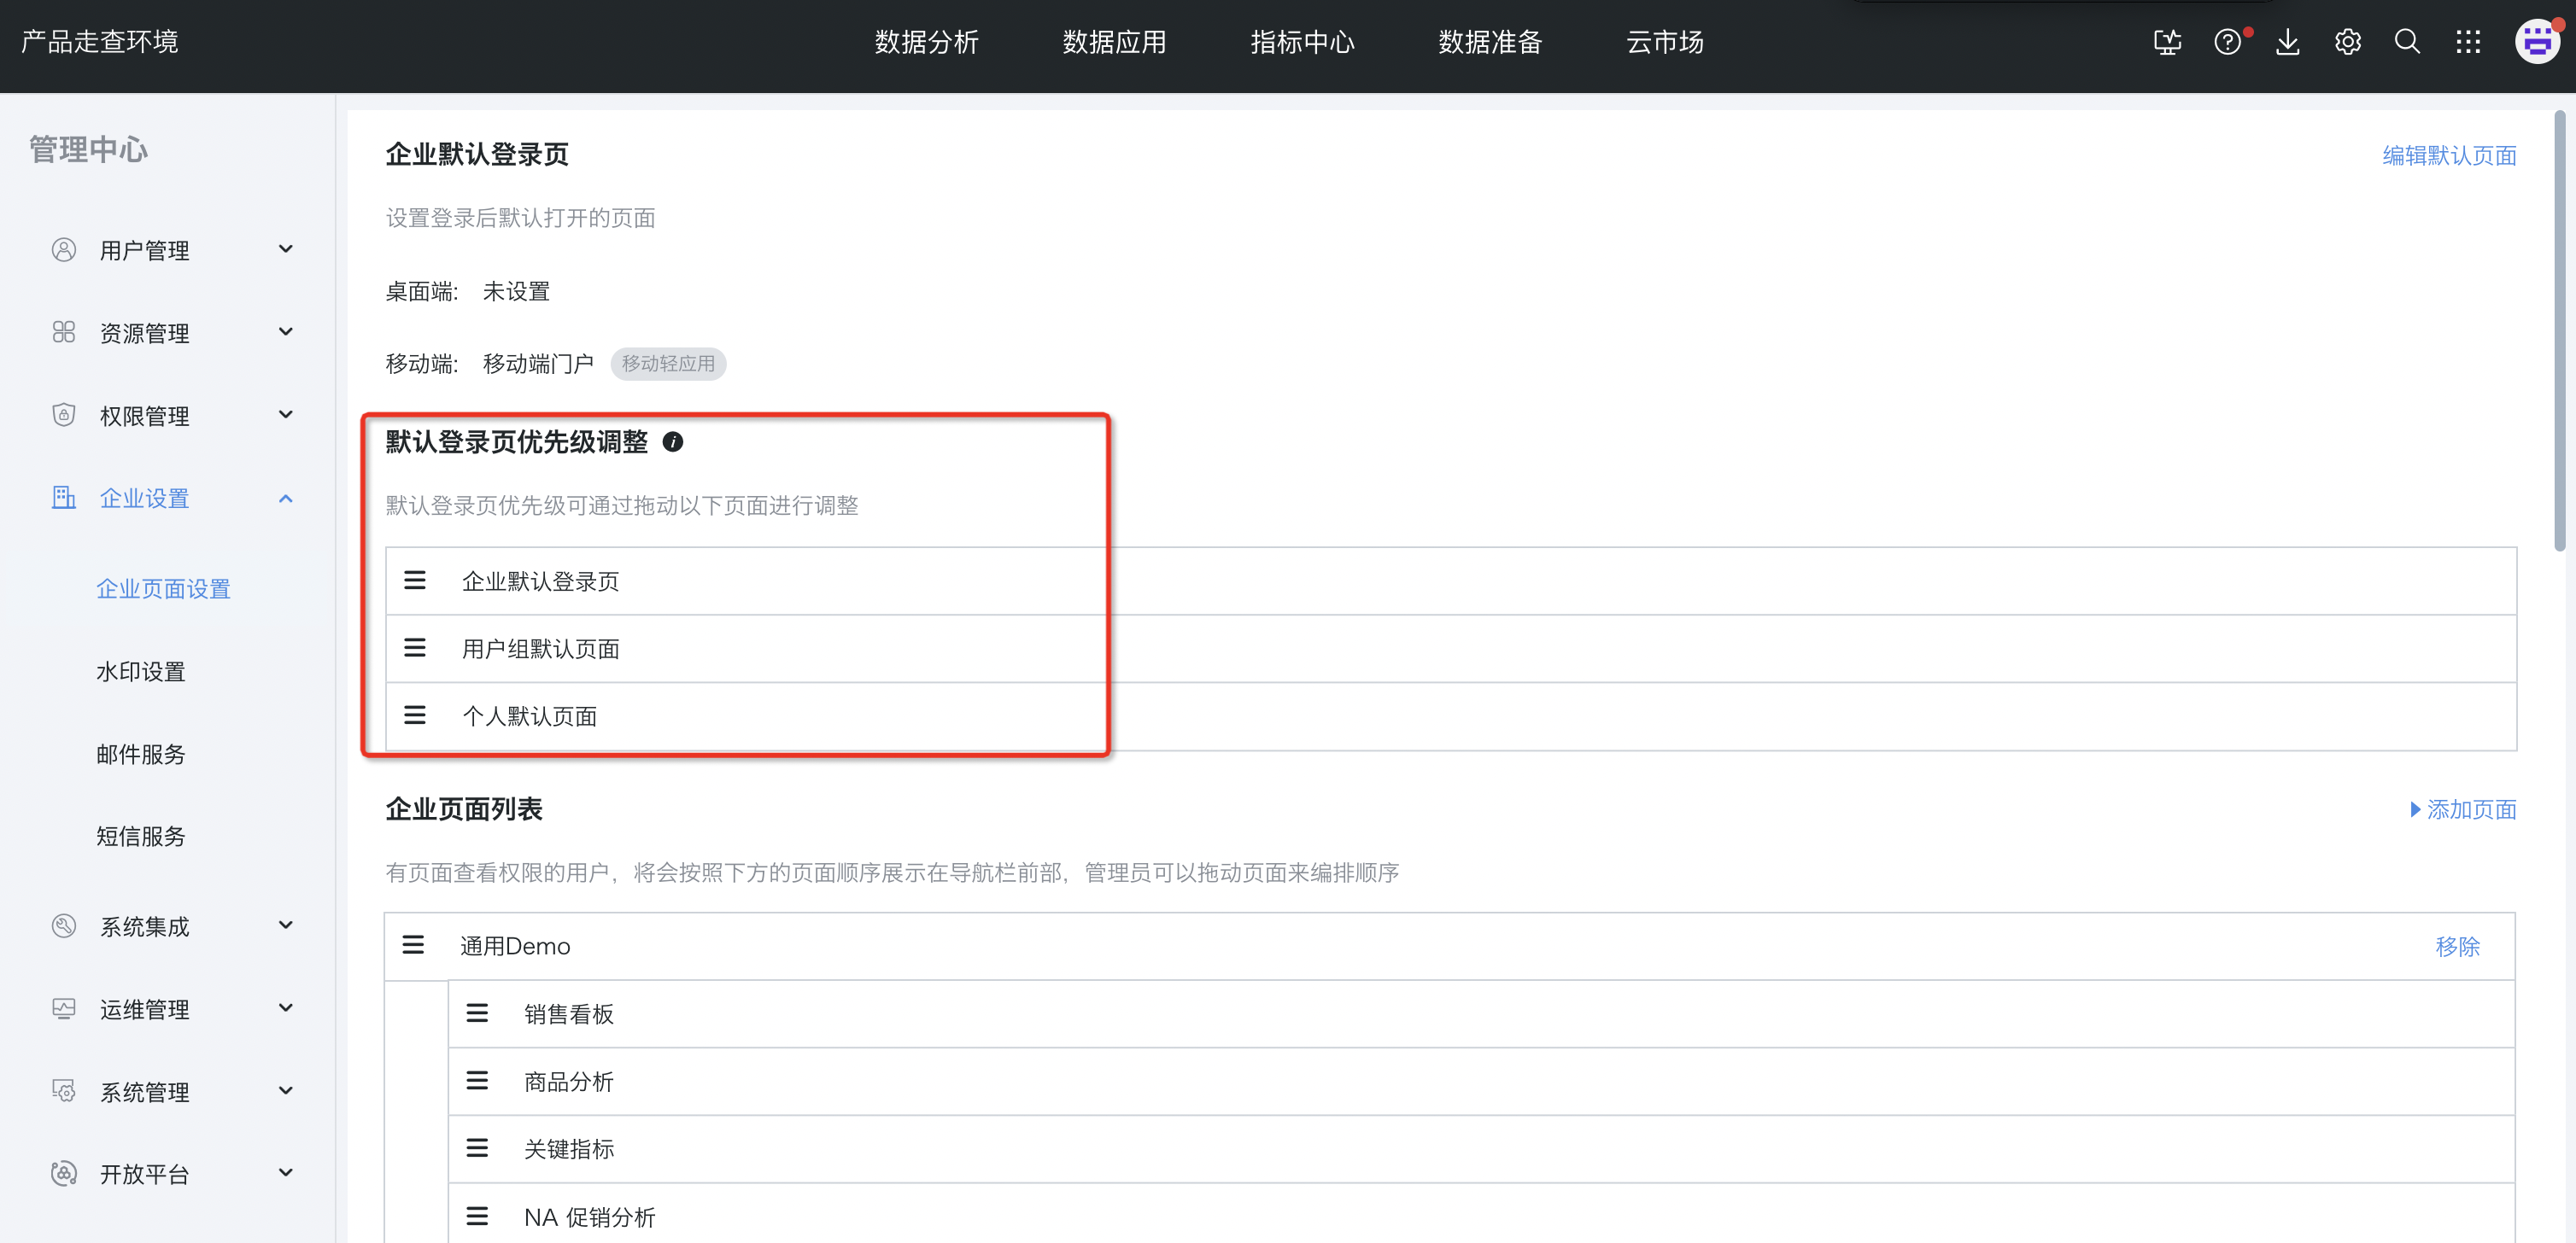Click the monitor screen icon in the top bar
The width and height of the screenshot is (2576, 1243).
pos(2167,42)
